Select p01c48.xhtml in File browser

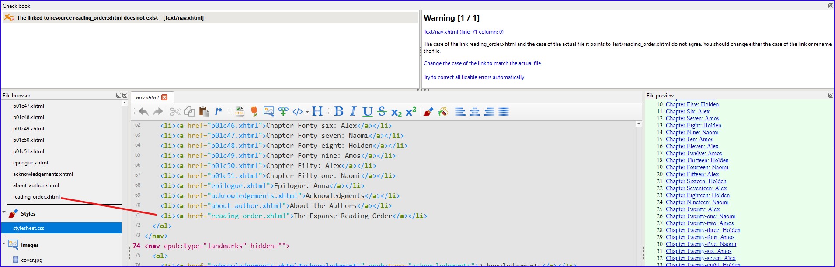tap(28, 117)
